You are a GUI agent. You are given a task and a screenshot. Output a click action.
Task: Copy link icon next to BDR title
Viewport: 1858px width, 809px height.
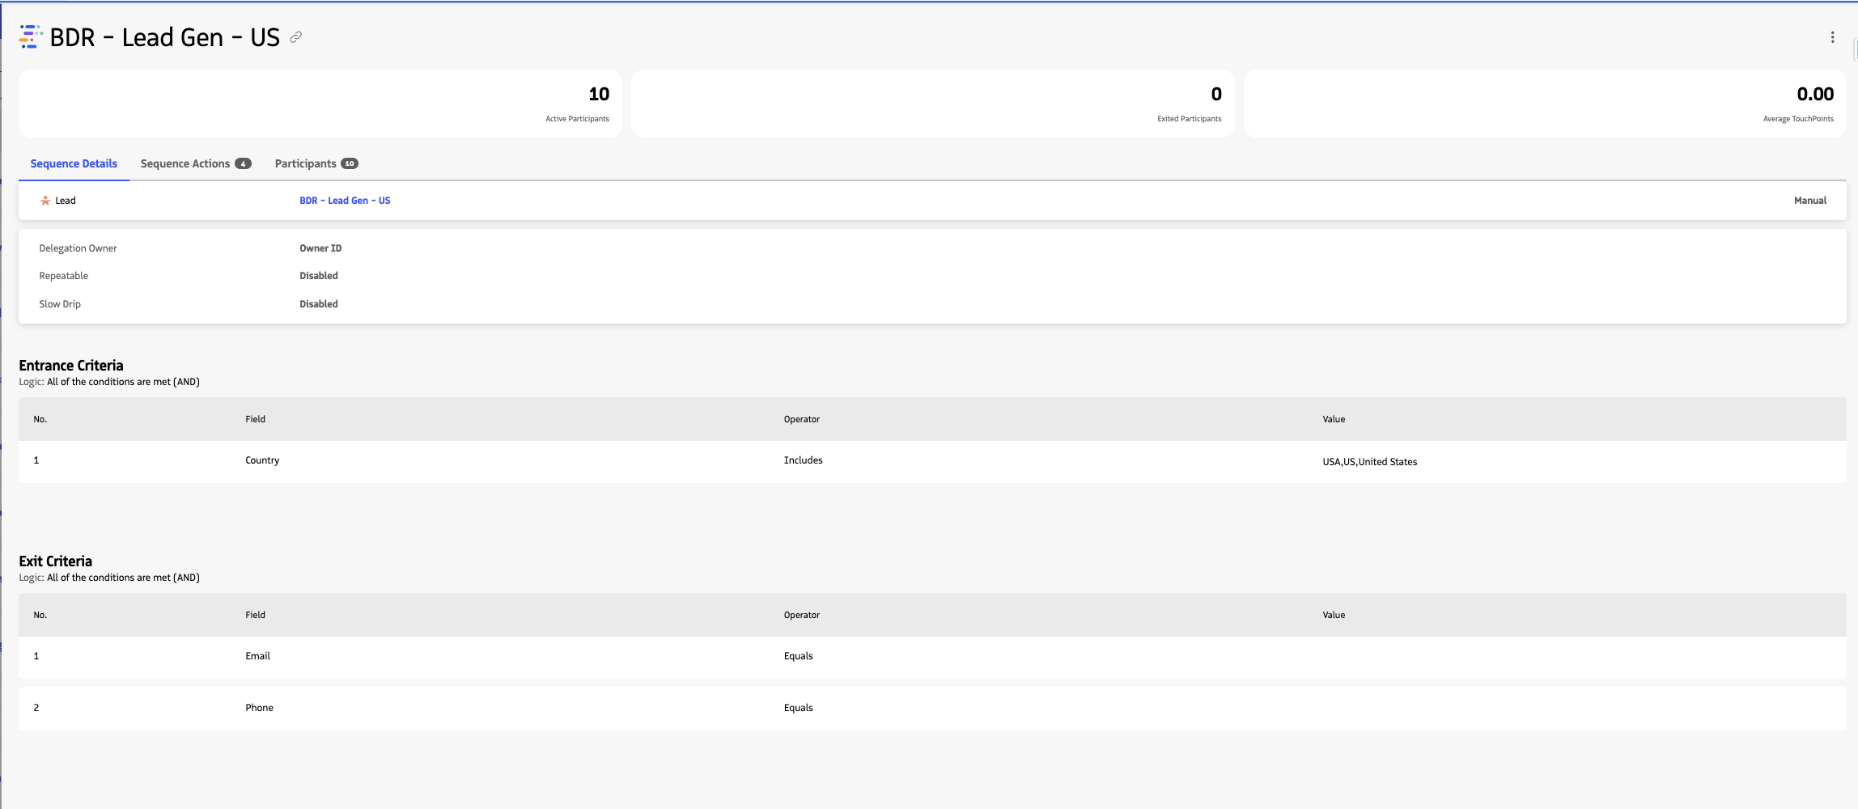[x=296, y=37]
